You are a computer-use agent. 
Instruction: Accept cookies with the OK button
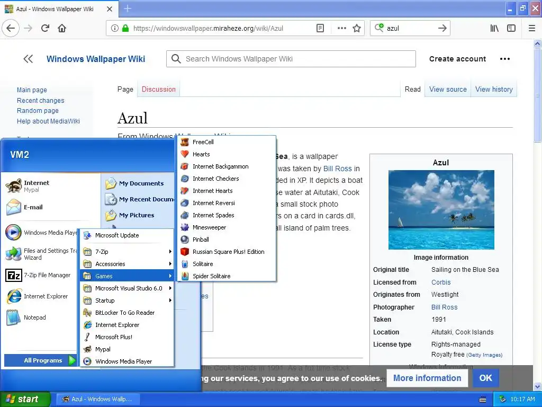click(x=485, y=378)
